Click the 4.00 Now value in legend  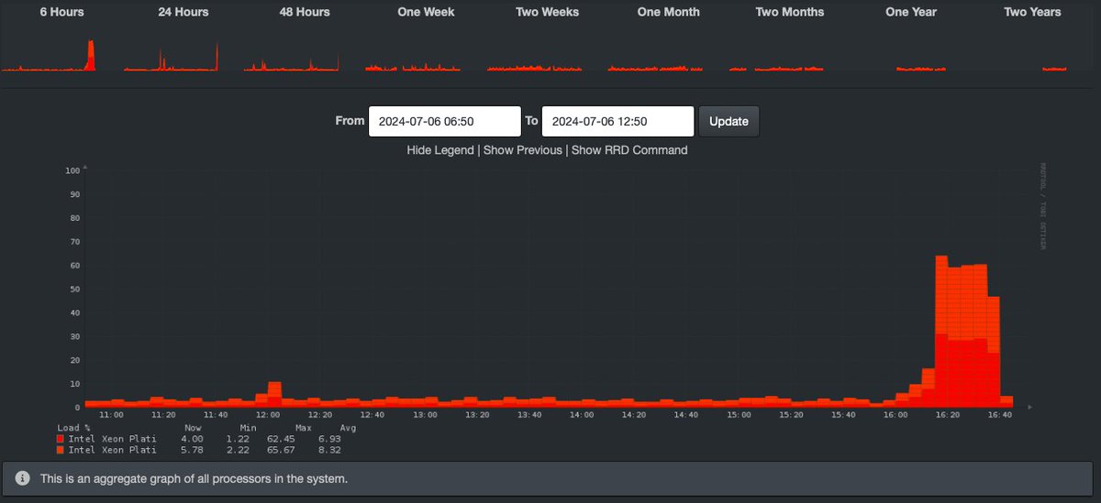[x=193, y=440]
